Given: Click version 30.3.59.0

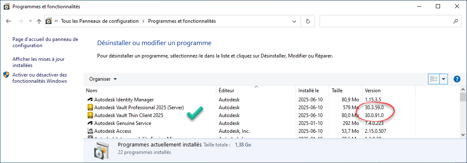Looking at the screenshot, I should pyautogui.click(x=374, y=107).
